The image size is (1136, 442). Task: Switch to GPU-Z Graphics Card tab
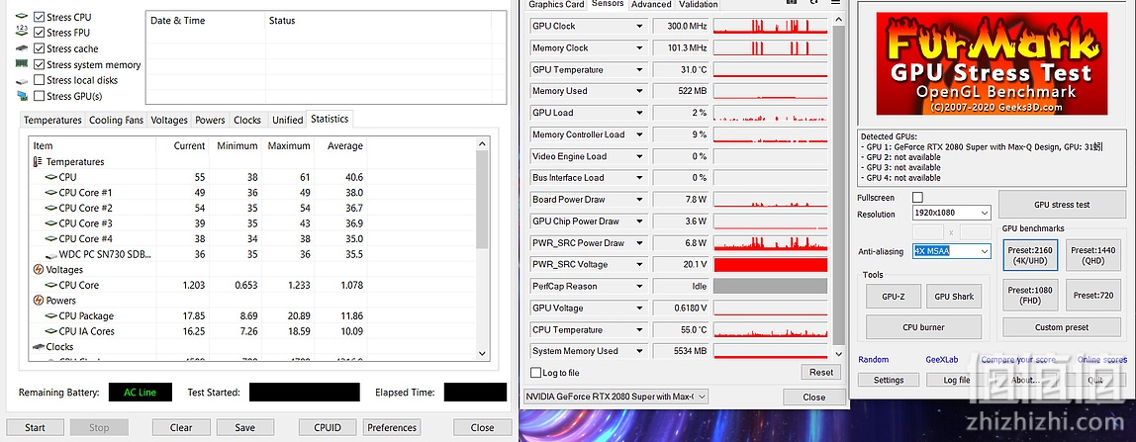(x=556, y=4)
